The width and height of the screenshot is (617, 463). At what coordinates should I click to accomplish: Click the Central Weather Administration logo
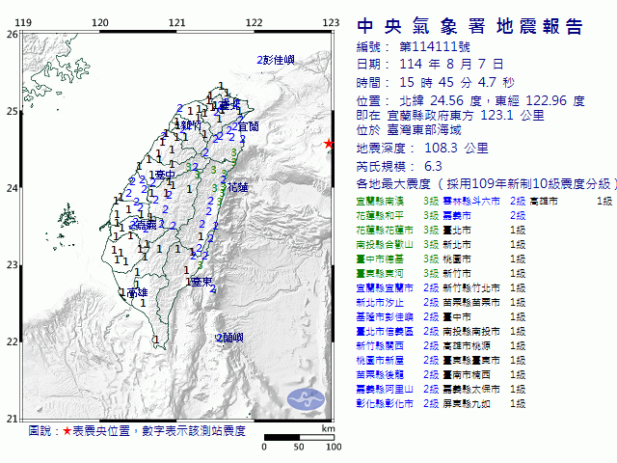[308, 398]
